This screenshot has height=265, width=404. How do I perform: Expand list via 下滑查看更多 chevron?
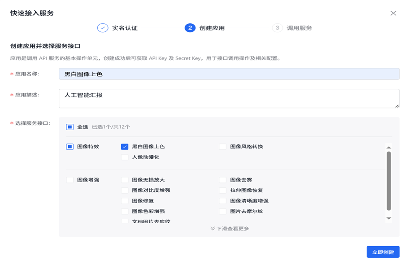[x=213, y=228]
